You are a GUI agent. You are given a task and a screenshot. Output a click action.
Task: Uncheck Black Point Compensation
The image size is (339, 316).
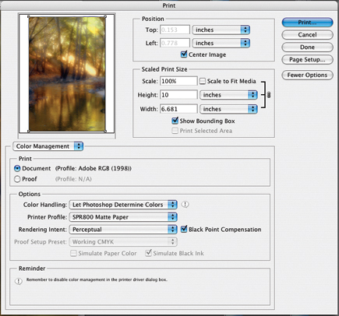click(x=184, y=229)
